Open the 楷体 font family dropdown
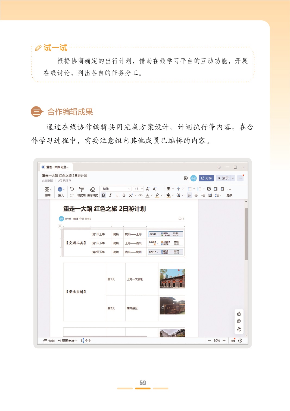The width and height of the screenshot is (290, 411). [116, 189]
